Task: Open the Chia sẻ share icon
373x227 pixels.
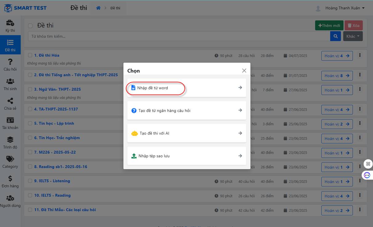Action: 10,101
